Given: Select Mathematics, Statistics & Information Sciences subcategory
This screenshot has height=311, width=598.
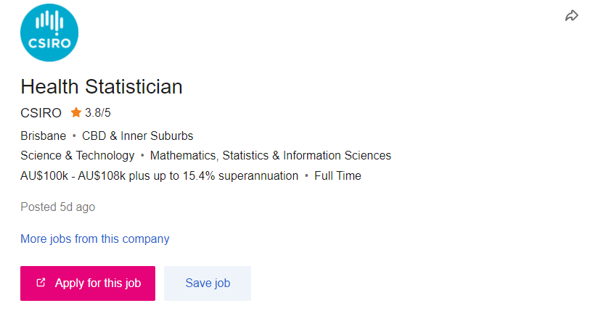Looking at the screenshot, I should [x=271, y=155].
